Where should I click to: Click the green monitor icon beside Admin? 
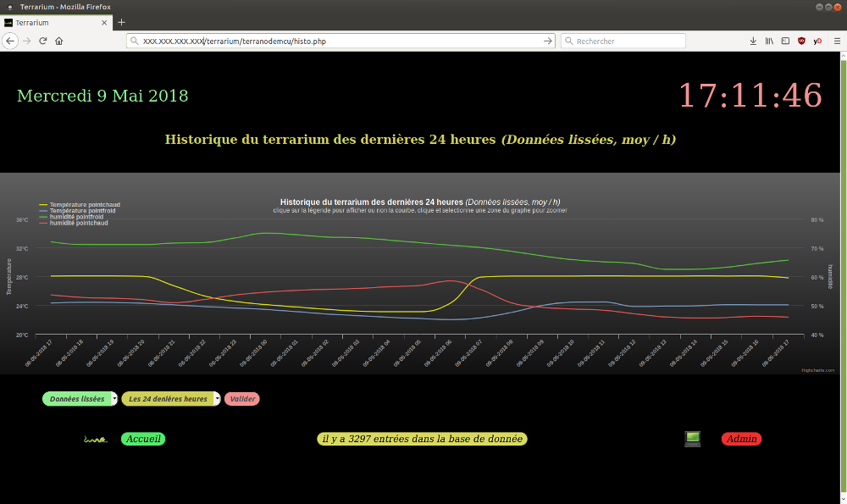tap(692, 438)
